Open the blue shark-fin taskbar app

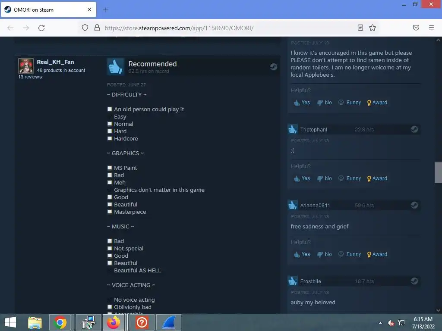(x=169, y=322)
